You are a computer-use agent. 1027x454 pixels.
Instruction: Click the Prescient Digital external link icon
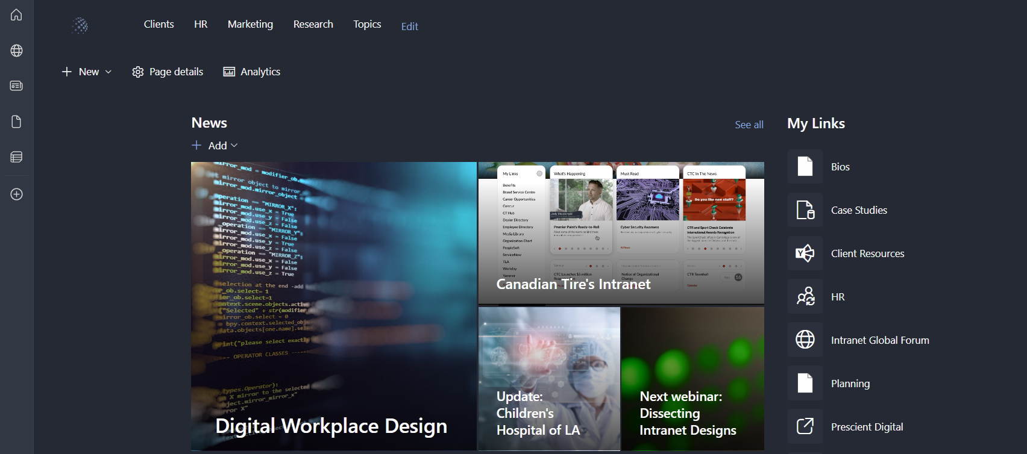click(x=805, y=427)
